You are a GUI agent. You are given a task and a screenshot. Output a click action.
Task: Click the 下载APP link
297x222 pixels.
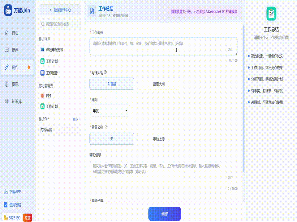tap(15, 192)
